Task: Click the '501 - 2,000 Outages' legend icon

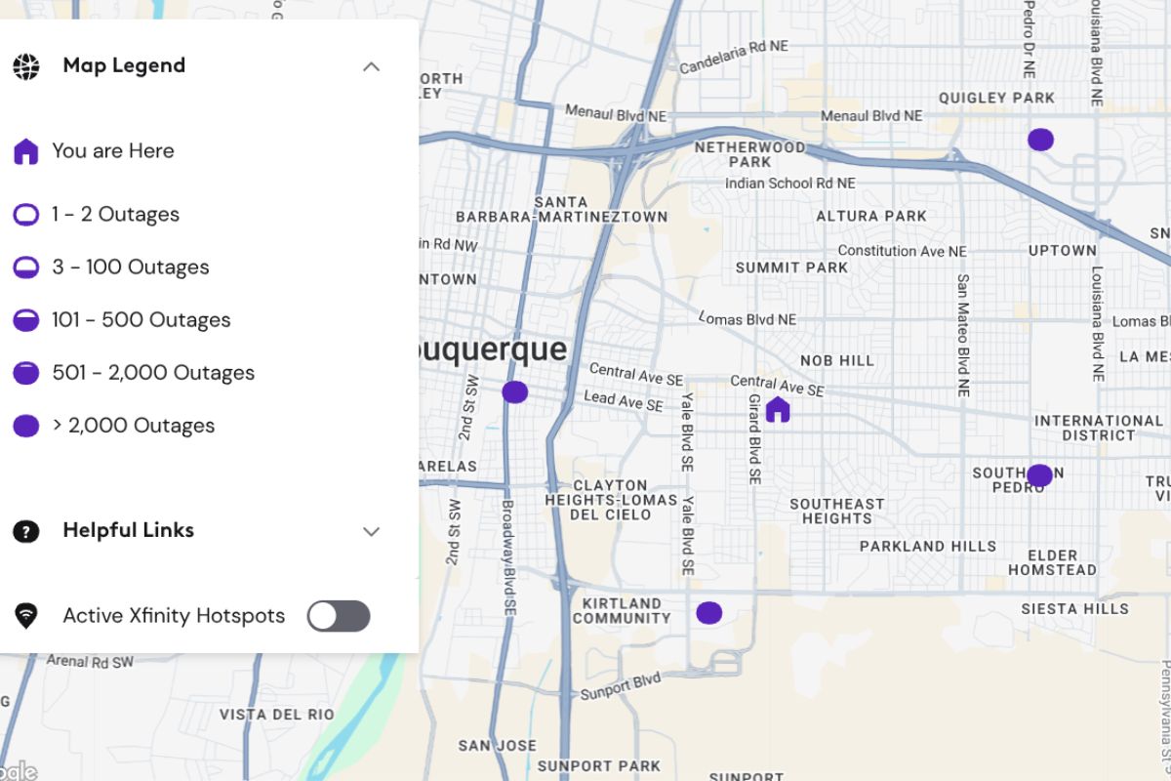Action: point(26,372)
